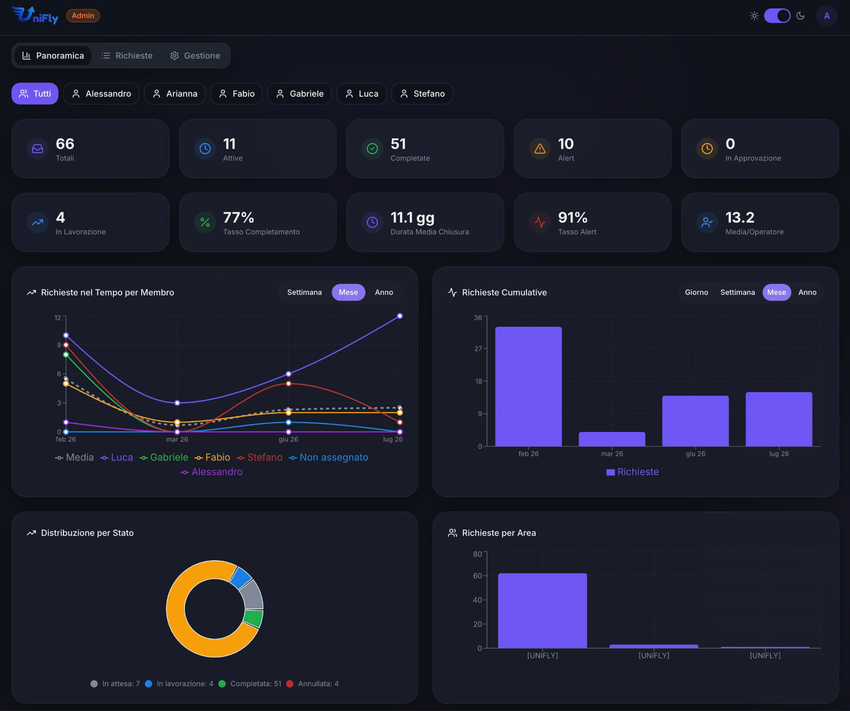Toggle Fabio series in legend
Viewport: 850px width, 711px height.
[x=212, y=457]
